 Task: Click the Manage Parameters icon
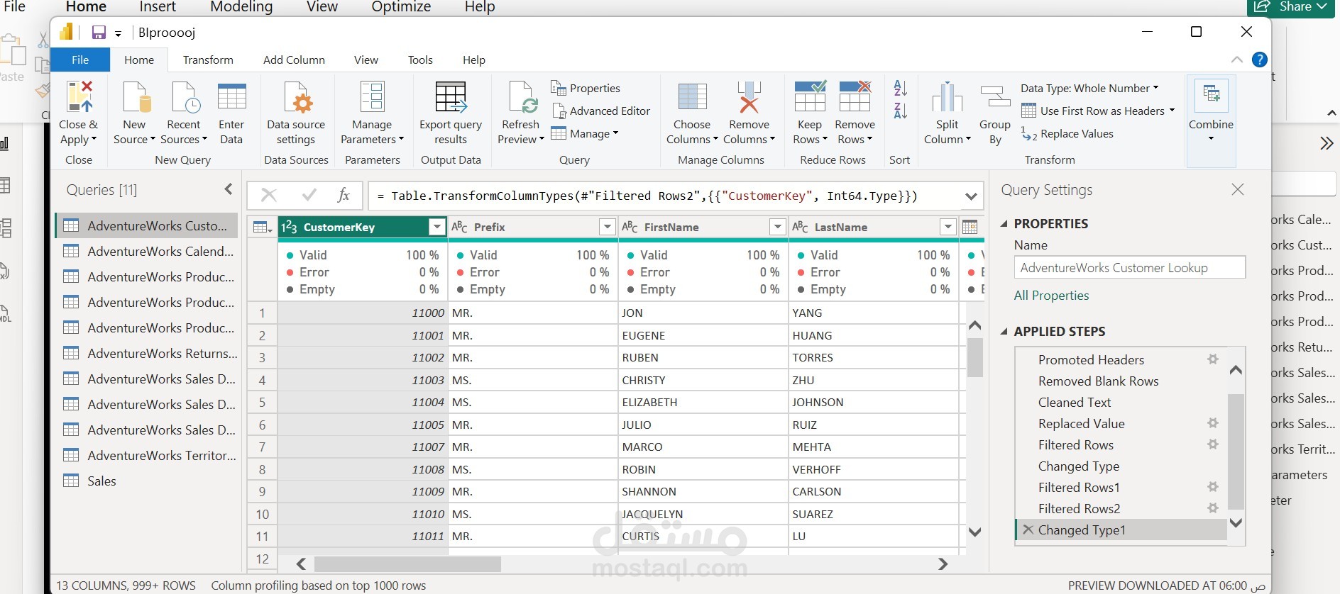pos(372,96)
